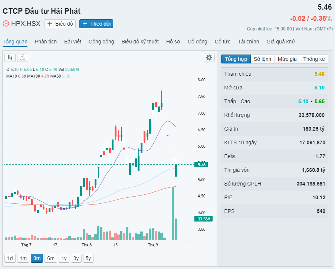Viewport: 335px width, 269px height.
Task: Select the Sổ lệnh panel tab
Action: click(262, 59)
